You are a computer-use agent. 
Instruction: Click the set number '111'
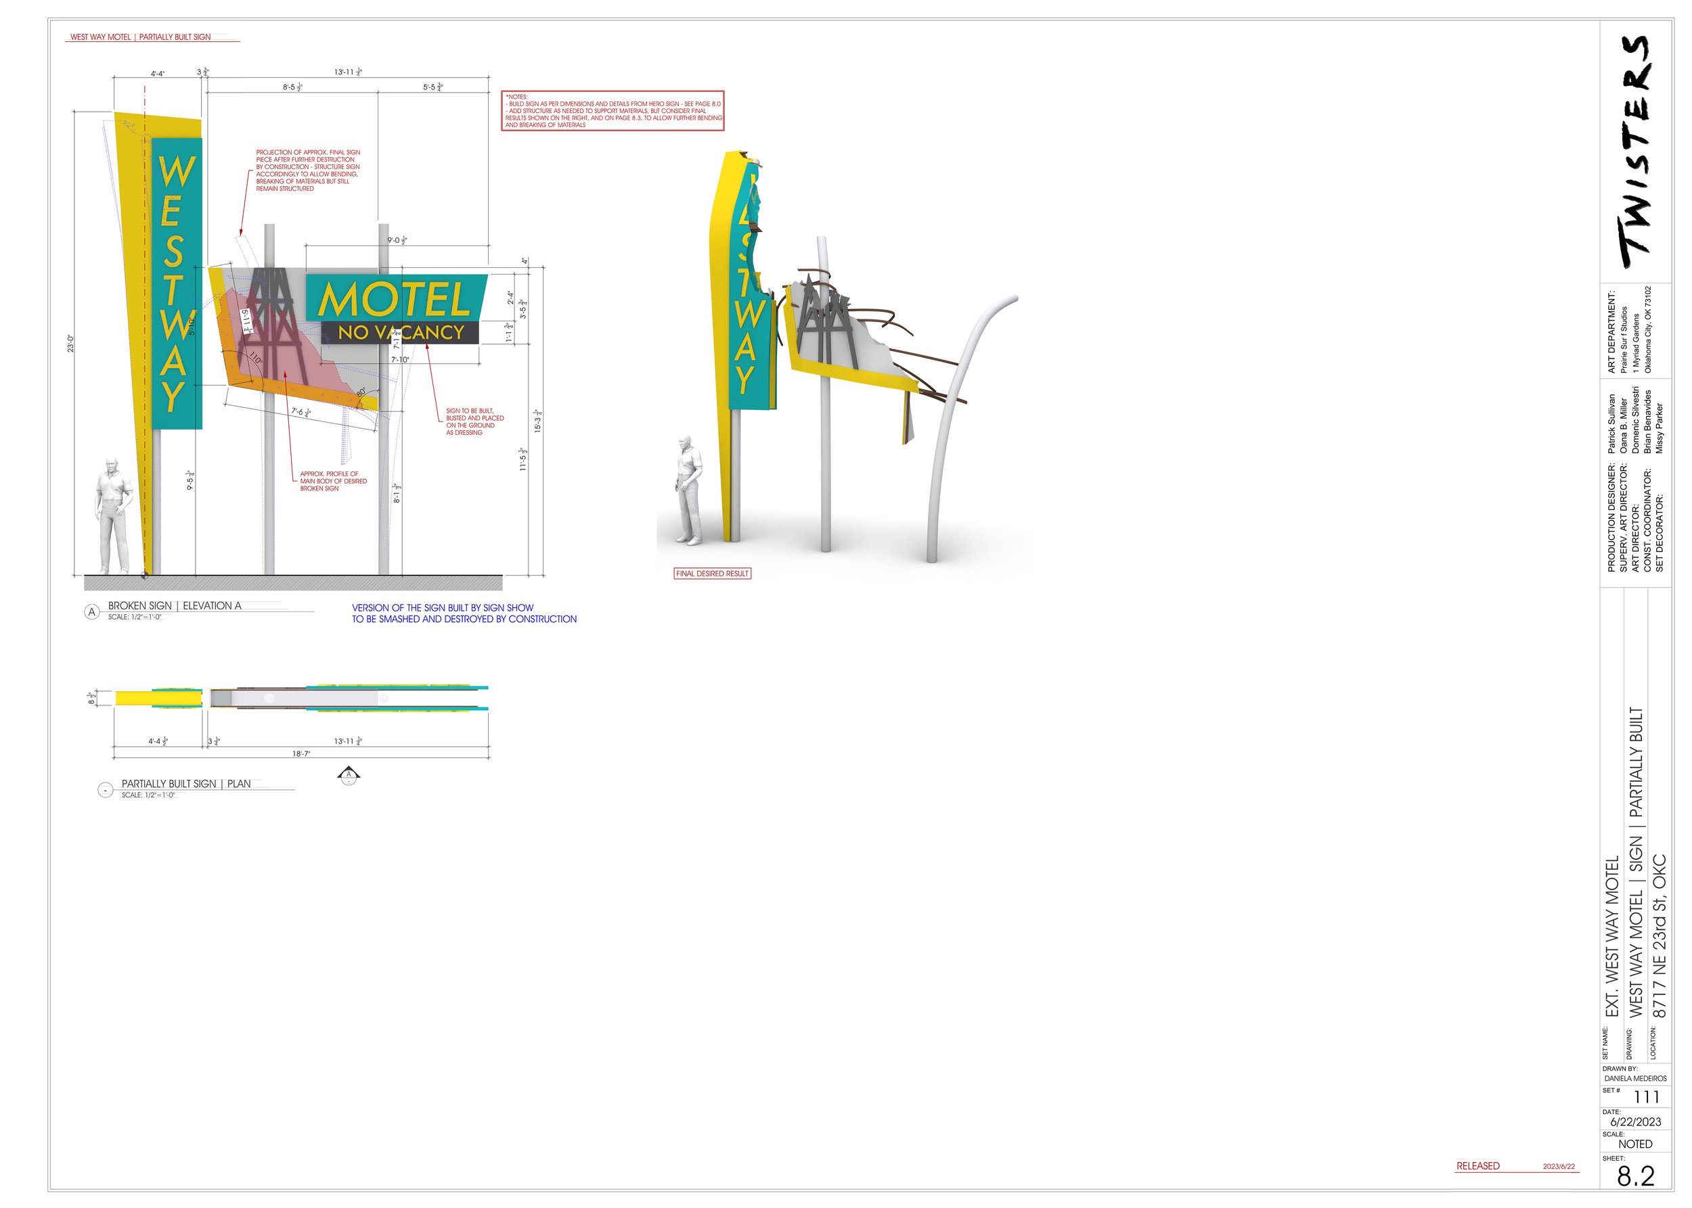[1647, 1097]
